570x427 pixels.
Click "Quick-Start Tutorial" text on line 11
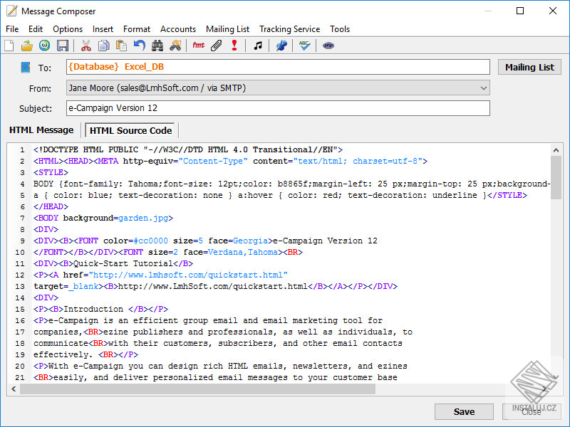tap(123, 263)
